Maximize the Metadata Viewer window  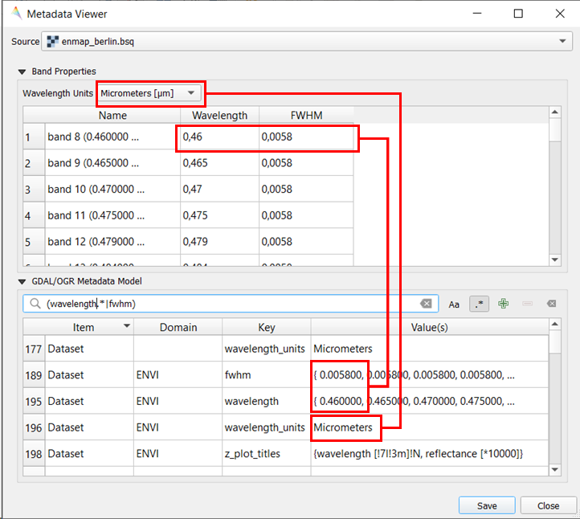pos(518,14)
